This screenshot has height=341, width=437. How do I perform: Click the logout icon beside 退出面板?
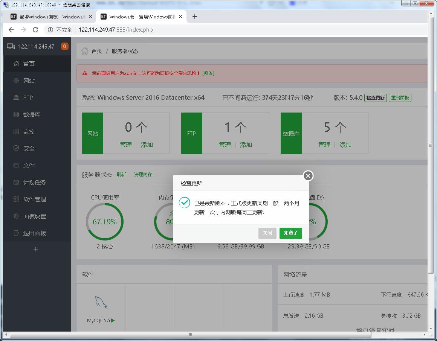click(16, 233)
